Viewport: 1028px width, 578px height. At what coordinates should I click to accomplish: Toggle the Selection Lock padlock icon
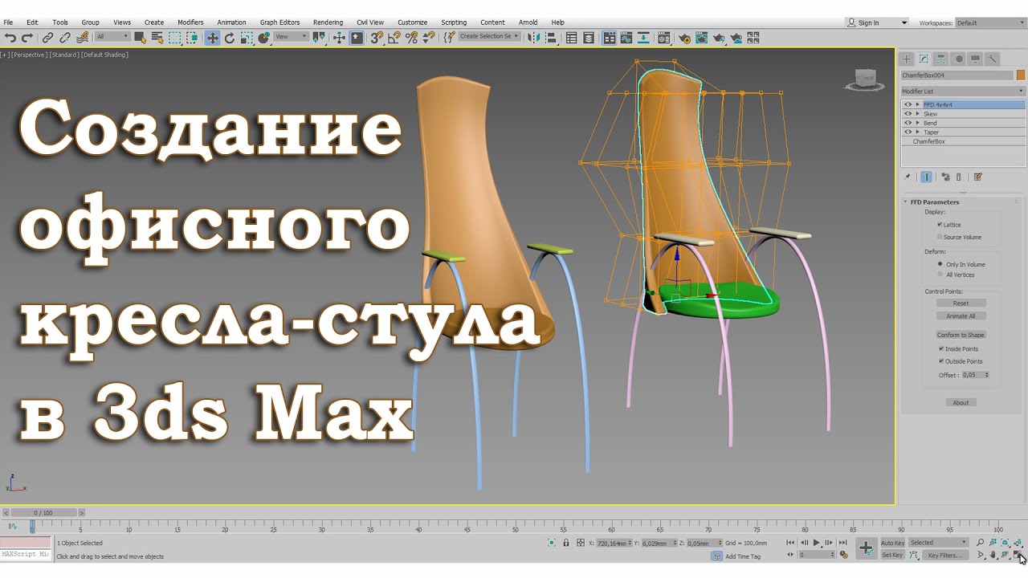click(566, 543)
